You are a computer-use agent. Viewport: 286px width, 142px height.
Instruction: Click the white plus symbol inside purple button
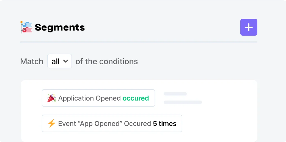click(x=249, y=27)
